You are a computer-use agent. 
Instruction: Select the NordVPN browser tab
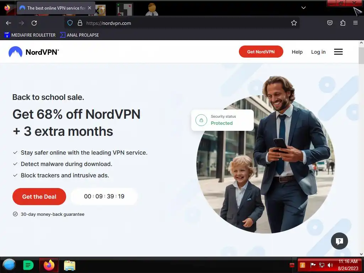click(x=56, y=8)
